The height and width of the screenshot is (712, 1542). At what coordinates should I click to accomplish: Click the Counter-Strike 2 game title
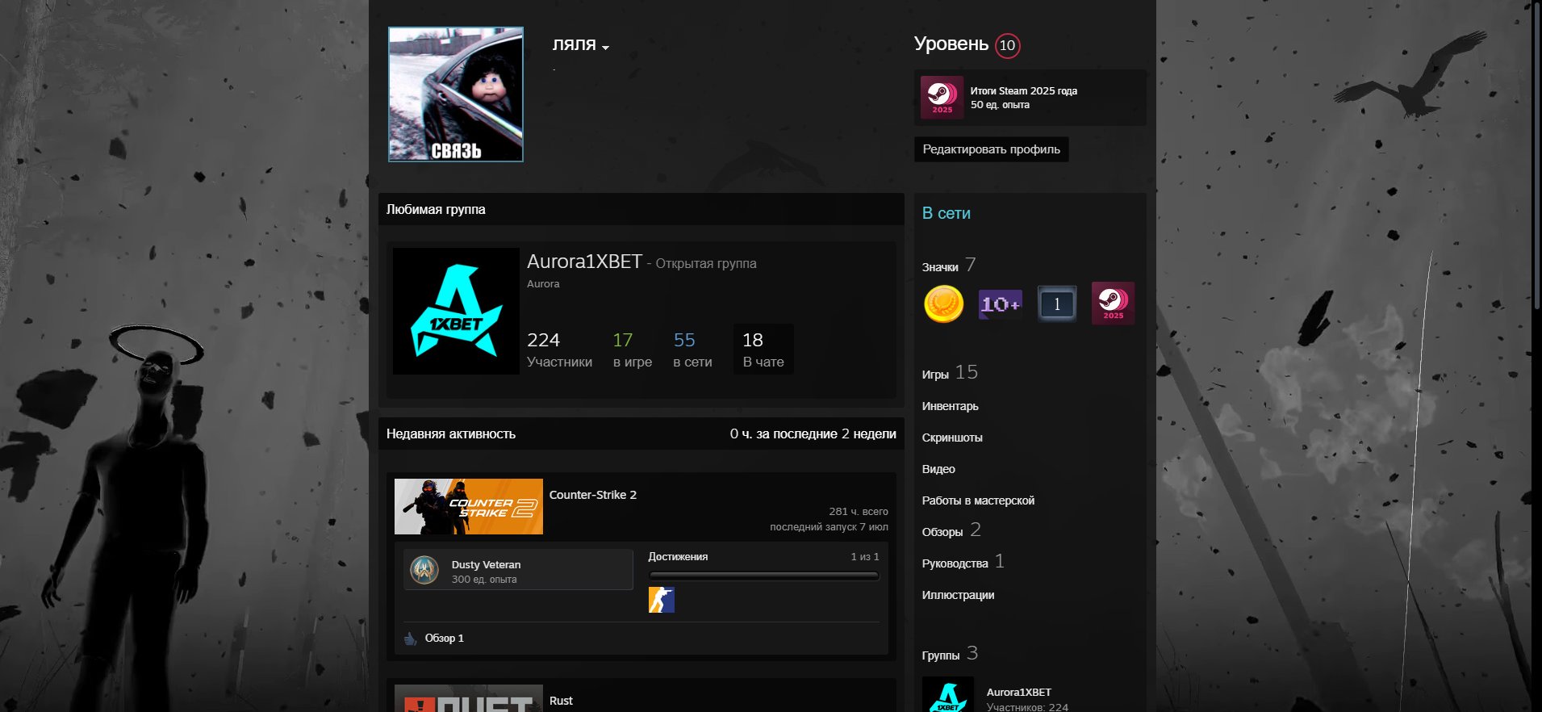click(x=593, y=495)
